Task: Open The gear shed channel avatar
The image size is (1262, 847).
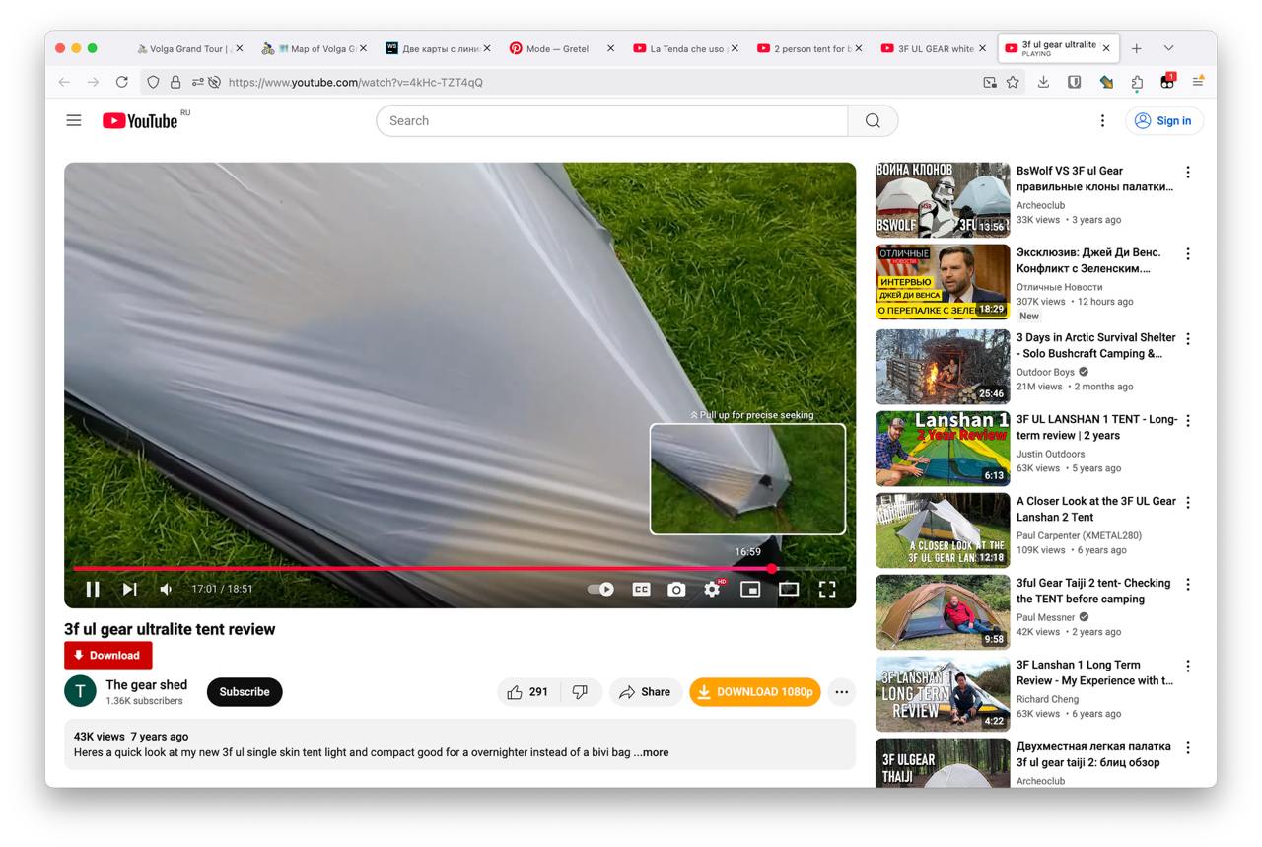Action: coord(80,692)
